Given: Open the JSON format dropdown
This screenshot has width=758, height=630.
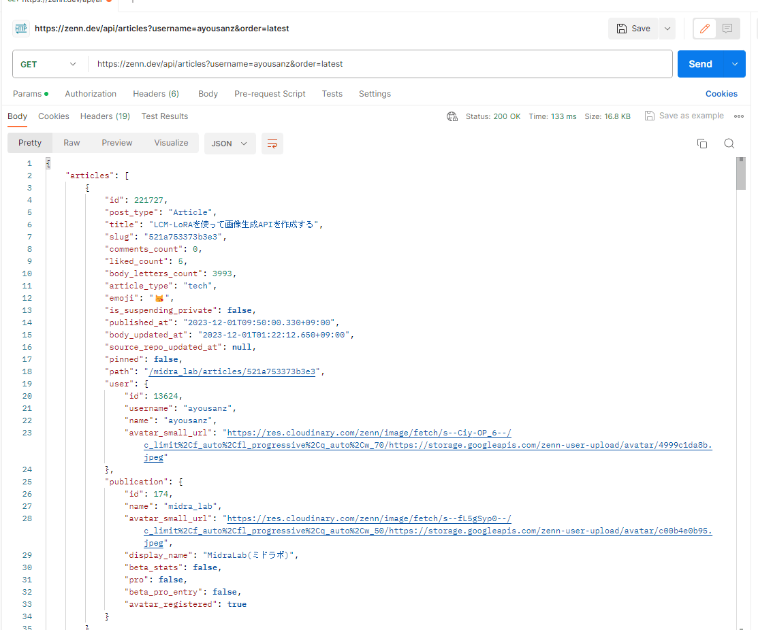Looking at the screenshot, I should tap(230, 144).
